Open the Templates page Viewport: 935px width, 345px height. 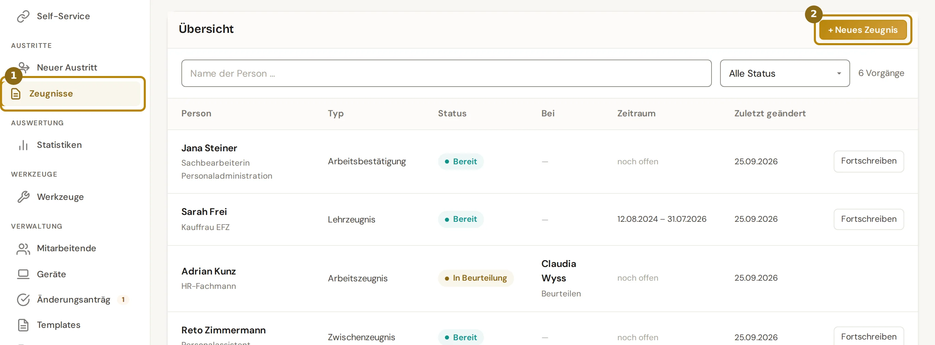pos(59,325)
